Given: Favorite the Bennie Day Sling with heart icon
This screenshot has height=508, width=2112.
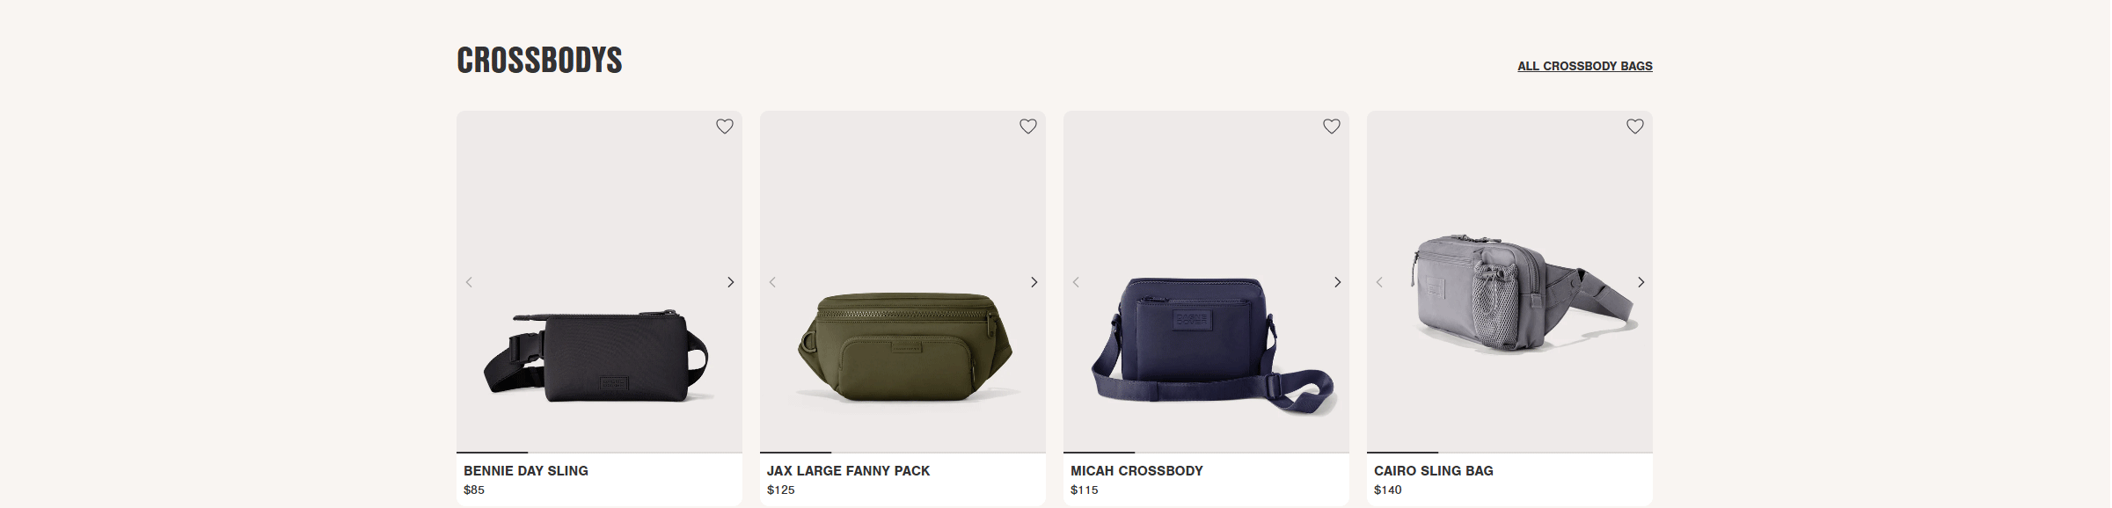Looking at the screenshot, I should tap(724, 127).
